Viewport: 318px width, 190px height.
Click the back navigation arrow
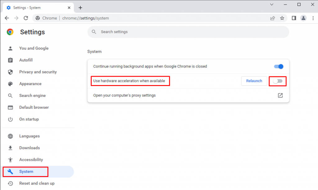click(x=7, y=18)
